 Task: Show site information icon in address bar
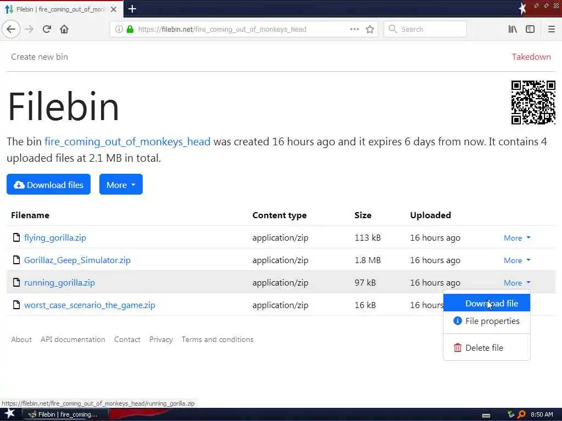pyautogui.click(x=119, y=30)
